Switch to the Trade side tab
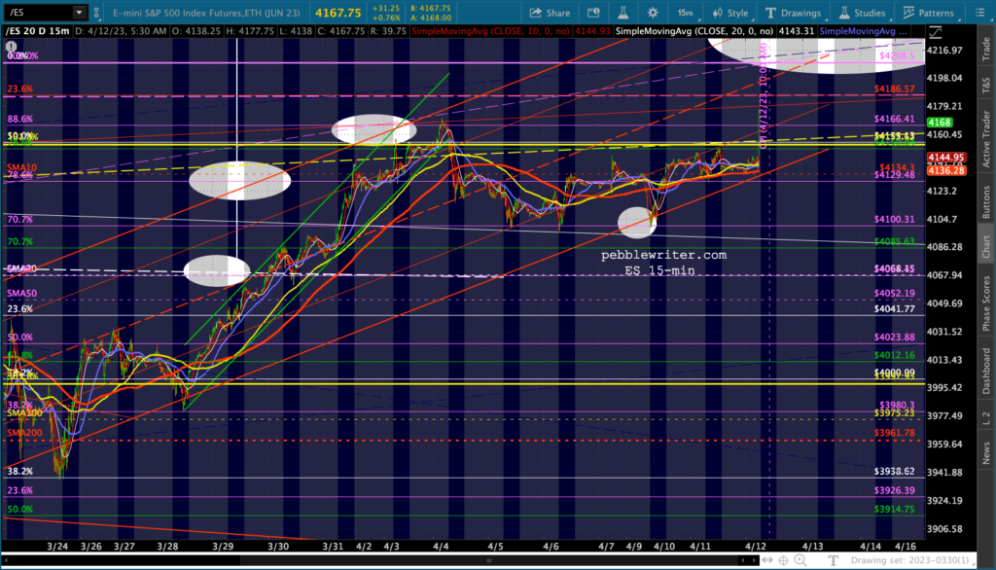 click(985, 50)
